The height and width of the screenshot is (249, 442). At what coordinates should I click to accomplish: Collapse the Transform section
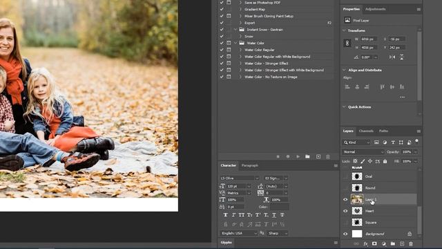click(x=344, y=30)
